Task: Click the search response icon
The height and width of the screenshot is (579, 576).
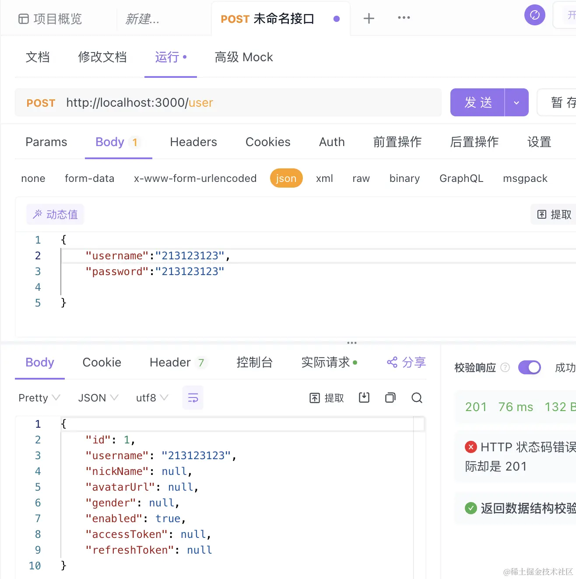Action: point(417,398)
